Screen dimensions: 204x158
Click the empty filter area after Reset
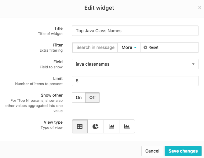[x=178, y=47]
